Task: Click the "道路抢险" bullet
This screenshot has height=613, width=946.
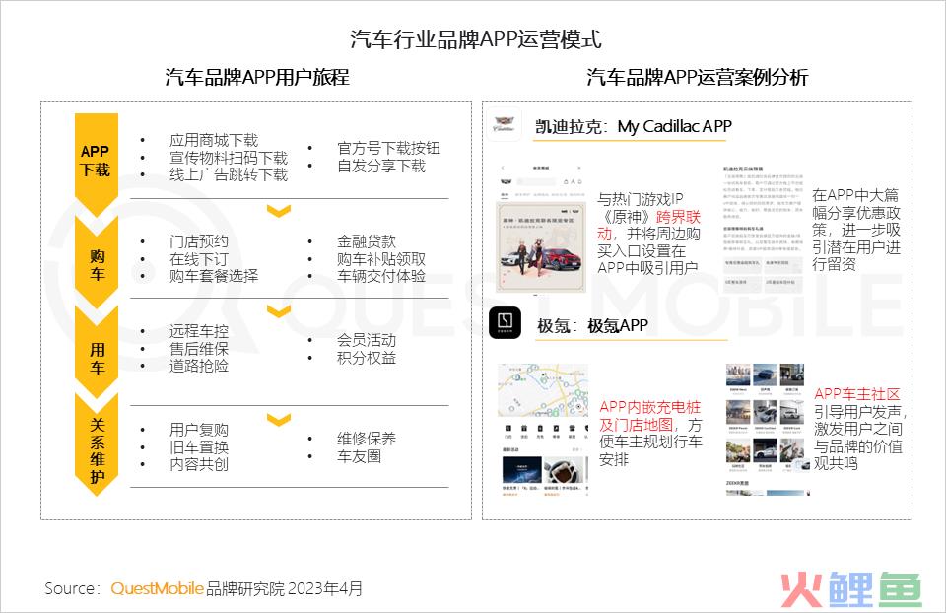Action: point(198,366)
